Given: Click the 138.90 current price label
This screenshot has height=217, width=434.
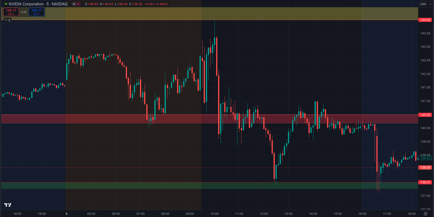Looking at the screenshot, I should (x=425, y=158).
